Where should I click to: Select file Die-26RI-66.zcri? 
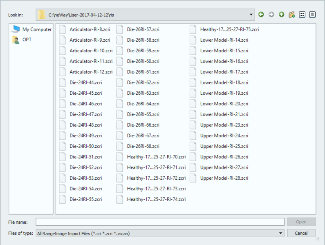point(143,125)
